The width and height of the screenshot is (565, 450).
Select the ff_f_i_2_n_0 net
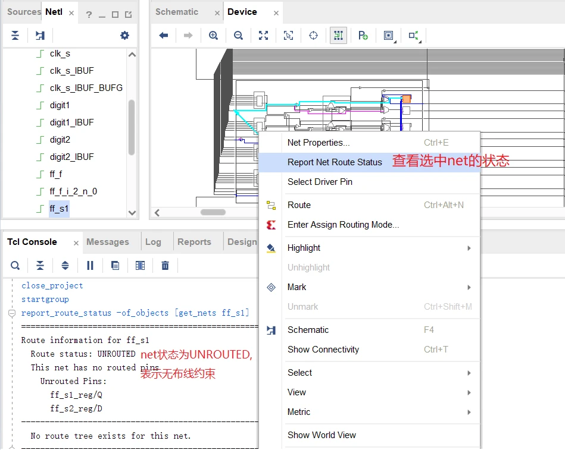pyautogui.click(x=73, y=191)
